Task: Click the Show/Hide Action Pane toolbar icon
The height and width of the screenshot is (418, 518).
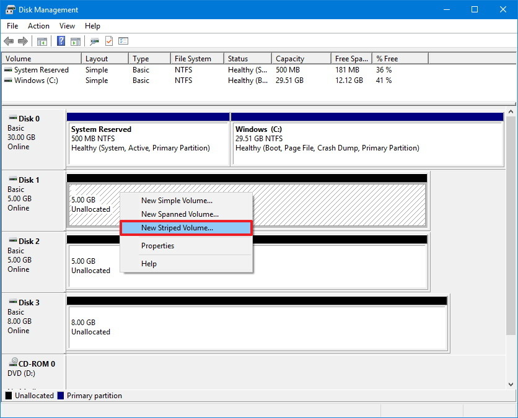Action: (x=75, y=41)
